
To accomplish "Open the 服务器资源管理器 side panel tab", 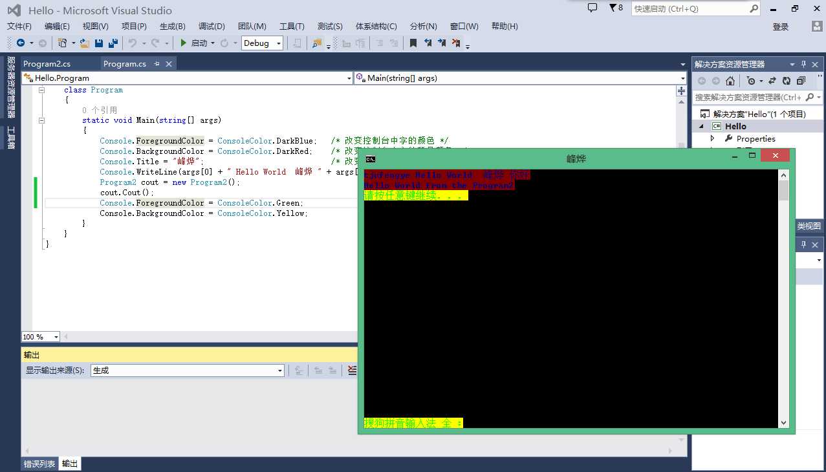I will (11, 87).
